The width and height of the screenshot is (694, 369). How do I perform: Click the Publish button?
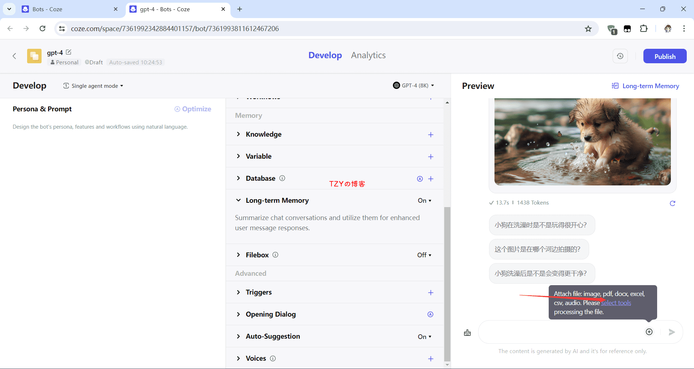pos(665,56)
